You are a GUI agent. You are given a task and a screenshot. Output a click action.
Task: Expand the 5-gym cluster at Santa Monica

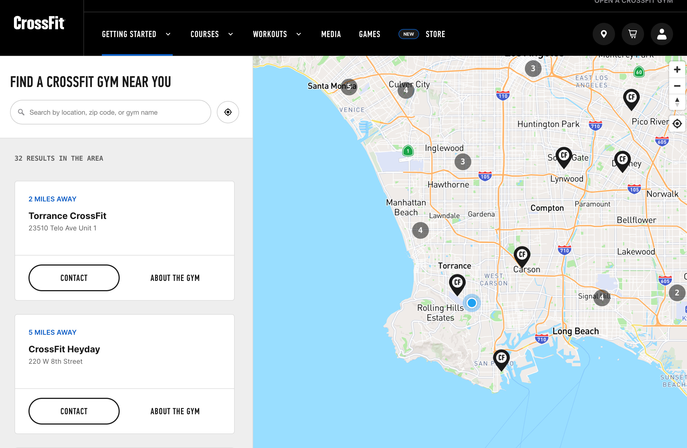coord(349,87)
